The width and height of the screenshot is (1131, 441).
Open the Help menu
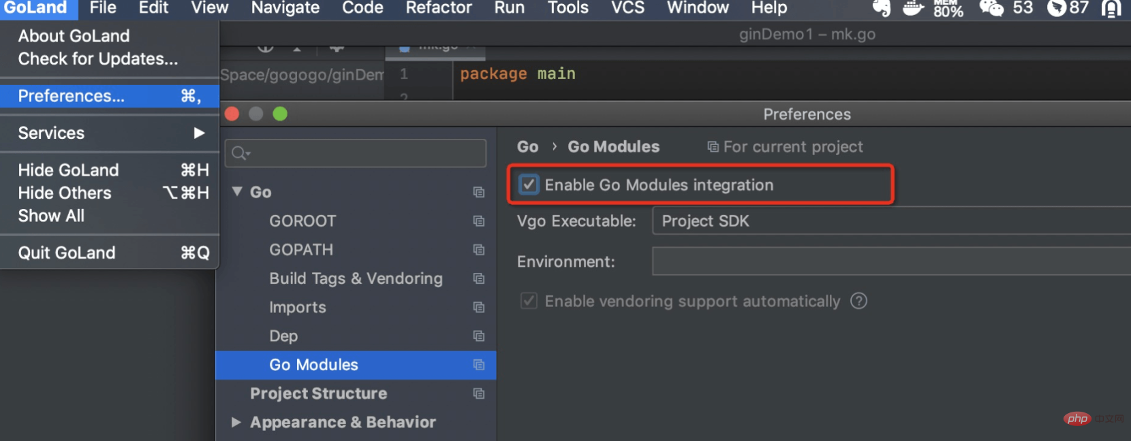[769, 8]
